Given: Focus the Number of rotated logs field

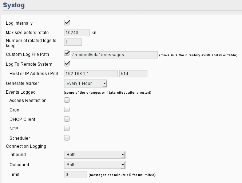Looking at the screenshot, I should [x=73, y=42].
